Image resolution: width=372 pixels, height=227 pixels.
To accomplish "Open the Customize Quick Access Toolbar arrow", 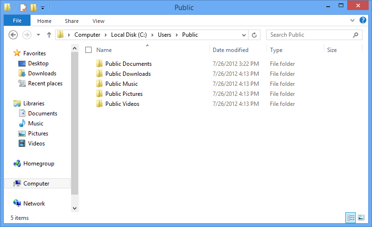I will click(x=42, y=8).
